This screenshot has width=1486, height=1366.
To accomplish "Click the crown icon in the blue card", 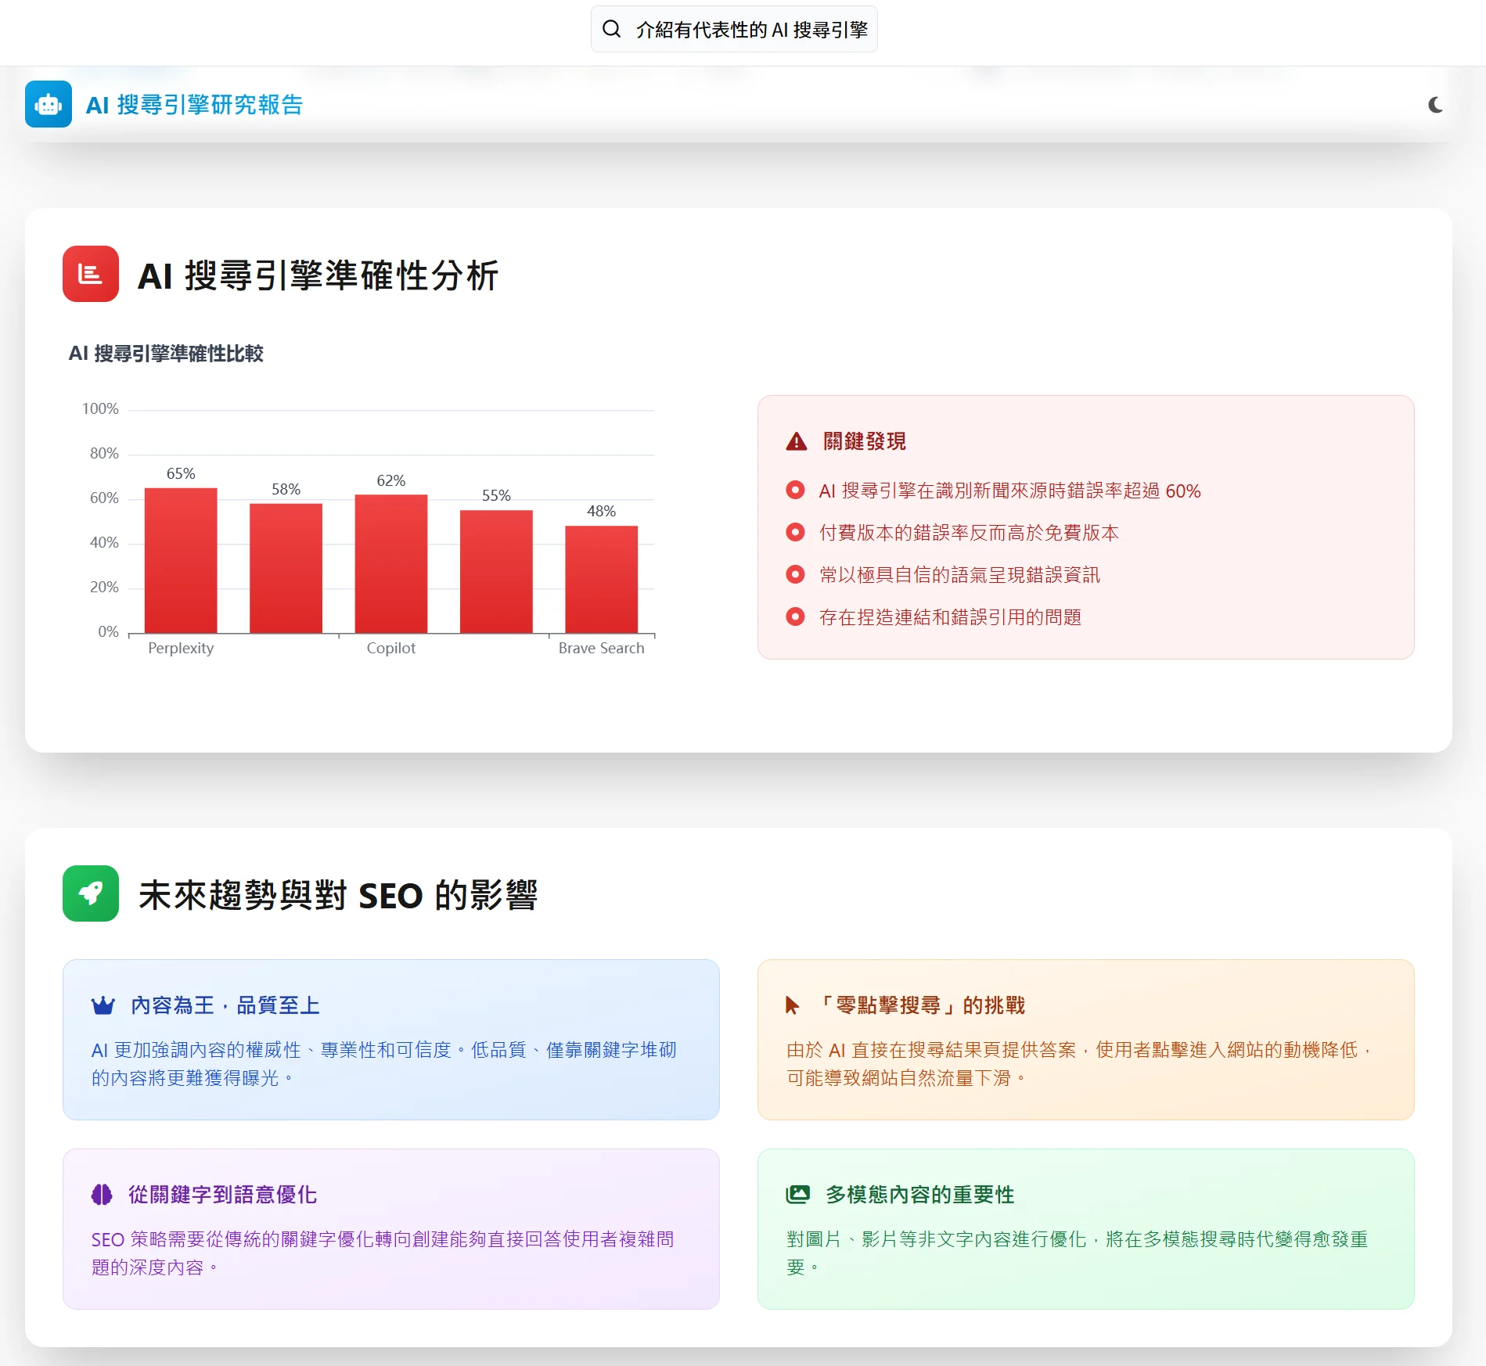I will (x=103, y=1005).
